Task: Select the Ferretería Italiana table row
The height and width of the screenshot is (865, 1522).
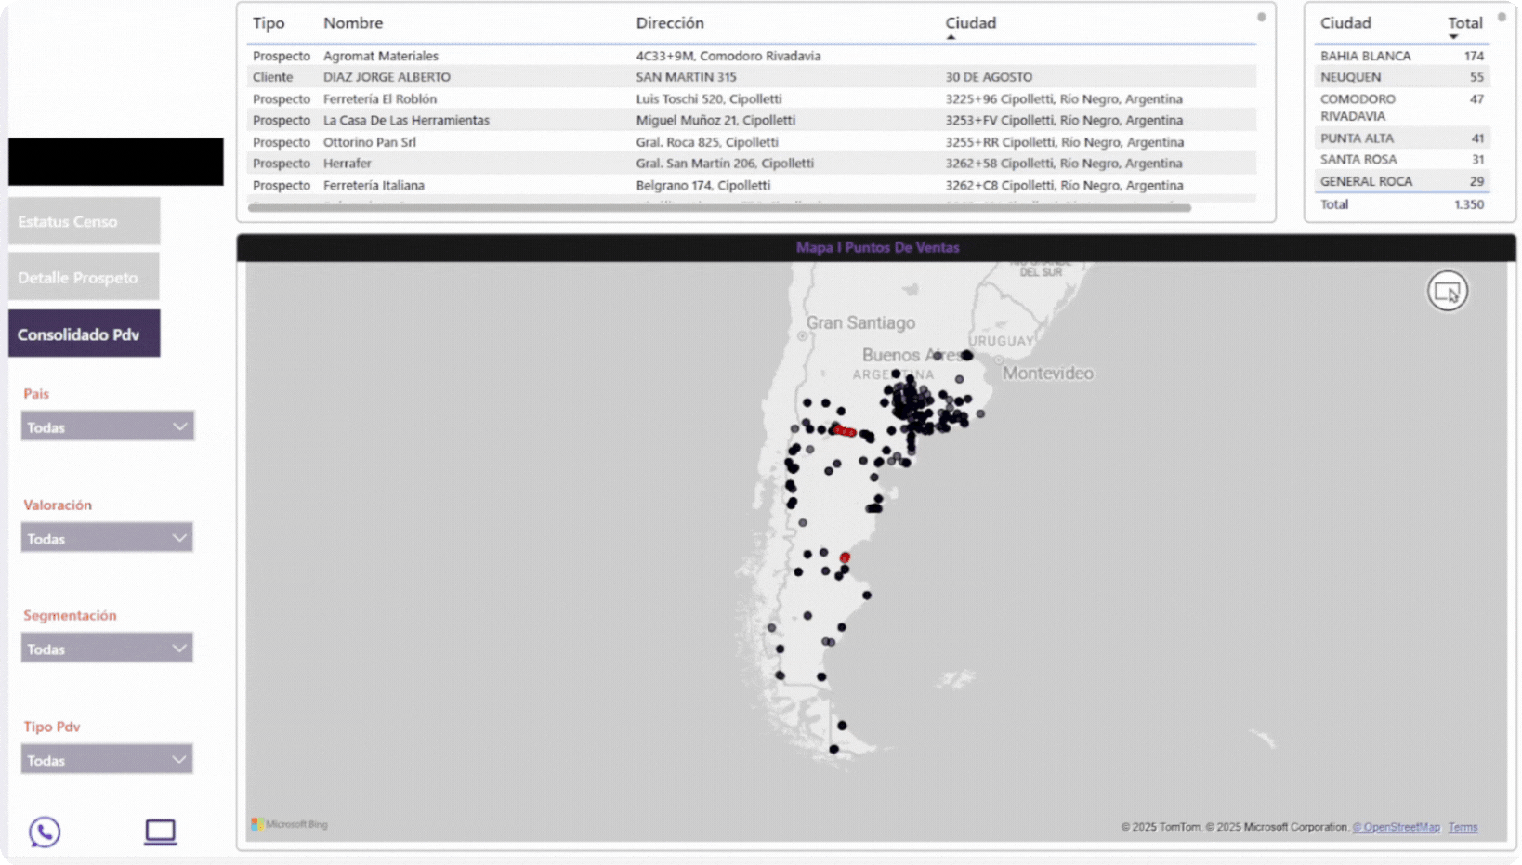Action: pyautogui.click(x=374, y=185)
